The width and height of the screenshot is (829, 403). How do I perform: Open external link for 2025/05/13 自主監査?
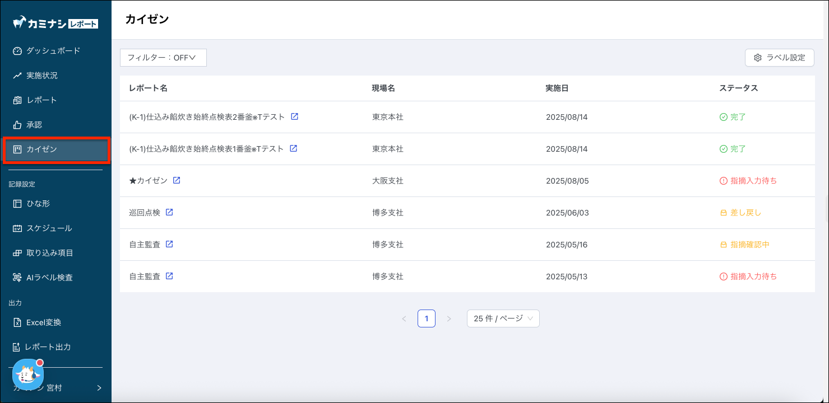pyautogui.click(x=169, y=276)
